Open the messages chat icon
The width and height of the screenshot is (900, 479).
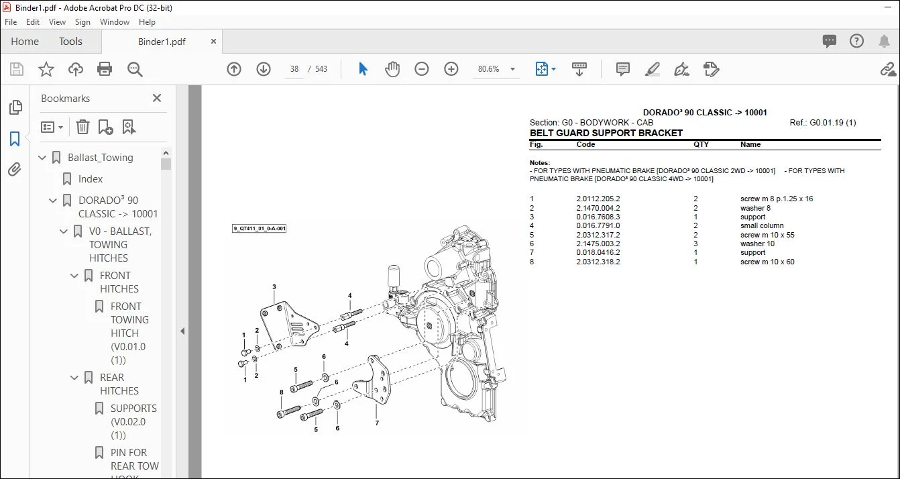(x=830, y=41)
